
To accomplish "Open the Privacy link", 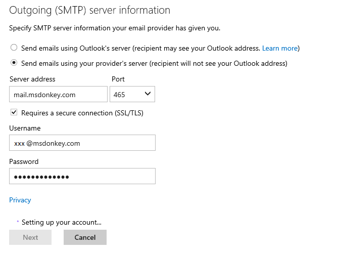I will click(x=20, y=200).
